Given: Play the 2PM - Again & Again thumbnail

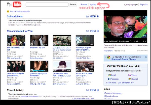Looking at the screenshot, I should 16,66.
